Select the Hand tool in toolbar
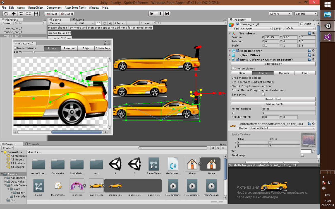The image size is (335, 209). (6, 14)
